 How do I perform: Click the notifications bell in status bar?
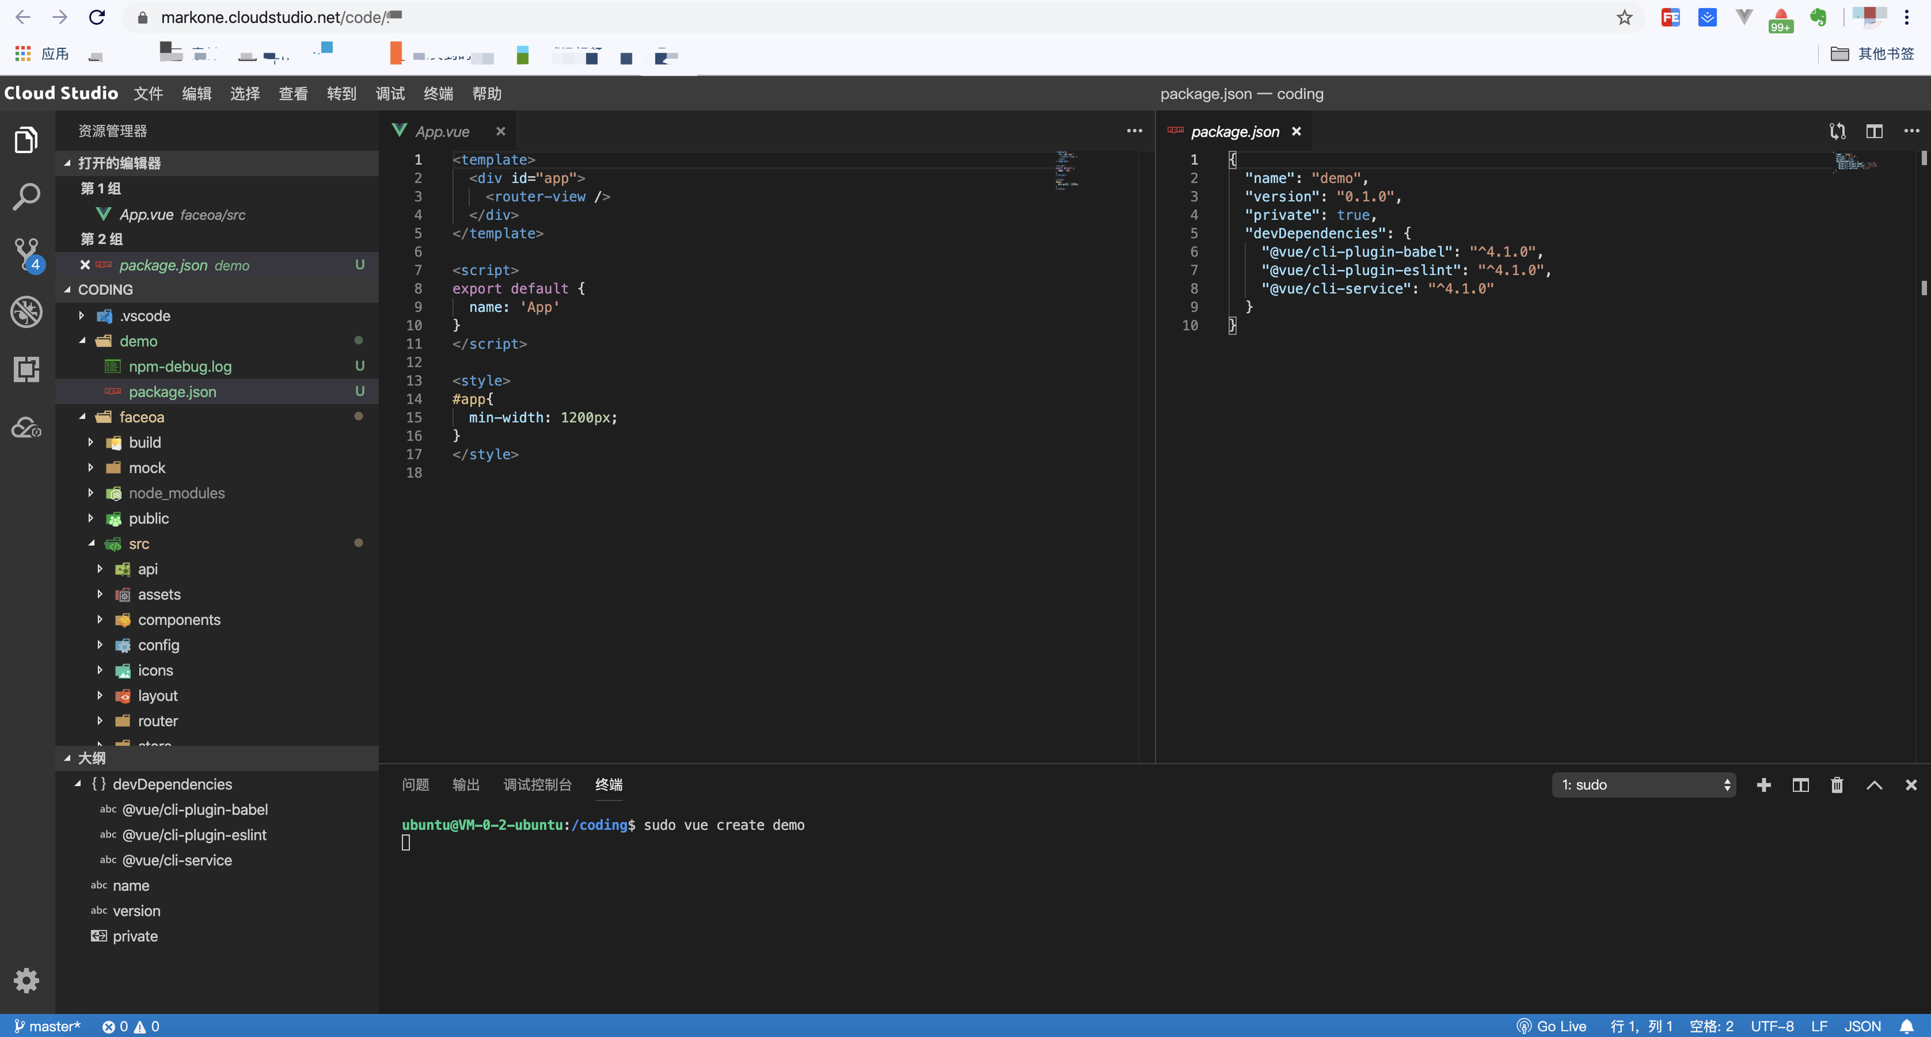coord(1906,1026)
